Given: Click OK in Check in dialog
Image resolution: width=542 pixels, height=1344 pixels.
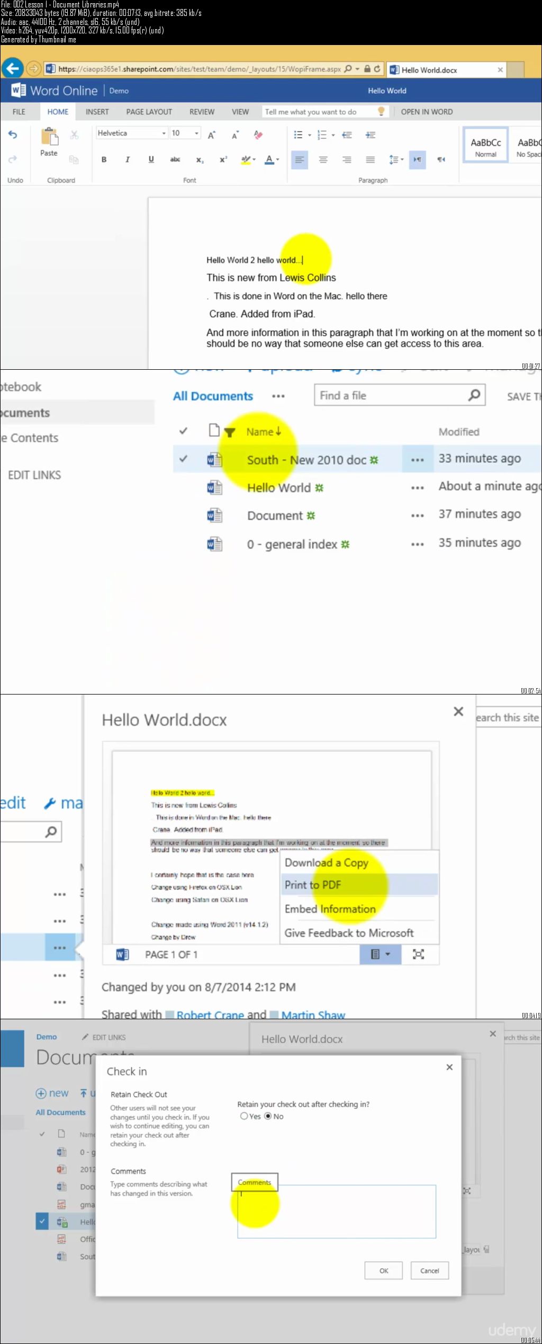Looking at the screenshot, I should tap(384, 1270).
